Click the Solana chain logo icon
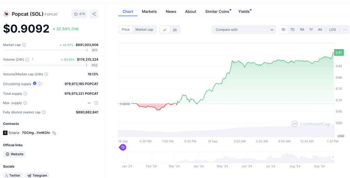This screenshot has width=350, height=178. 5,133
